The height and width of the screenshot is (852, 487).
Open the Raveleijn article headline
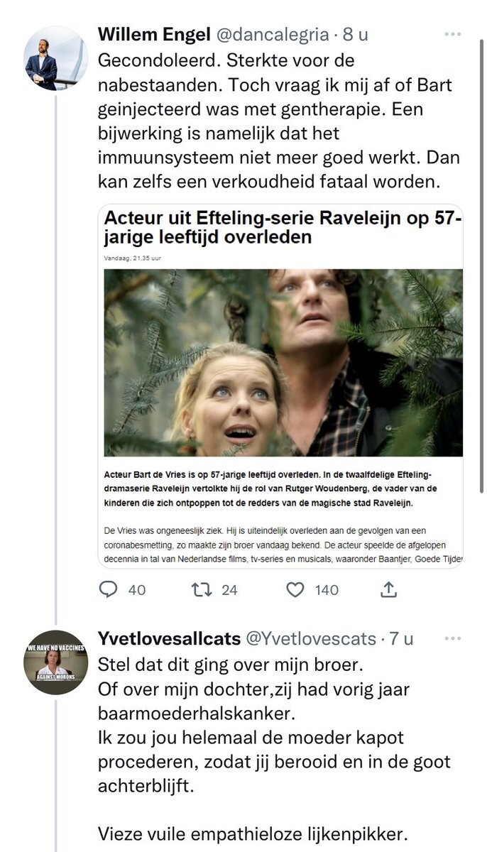283,225
